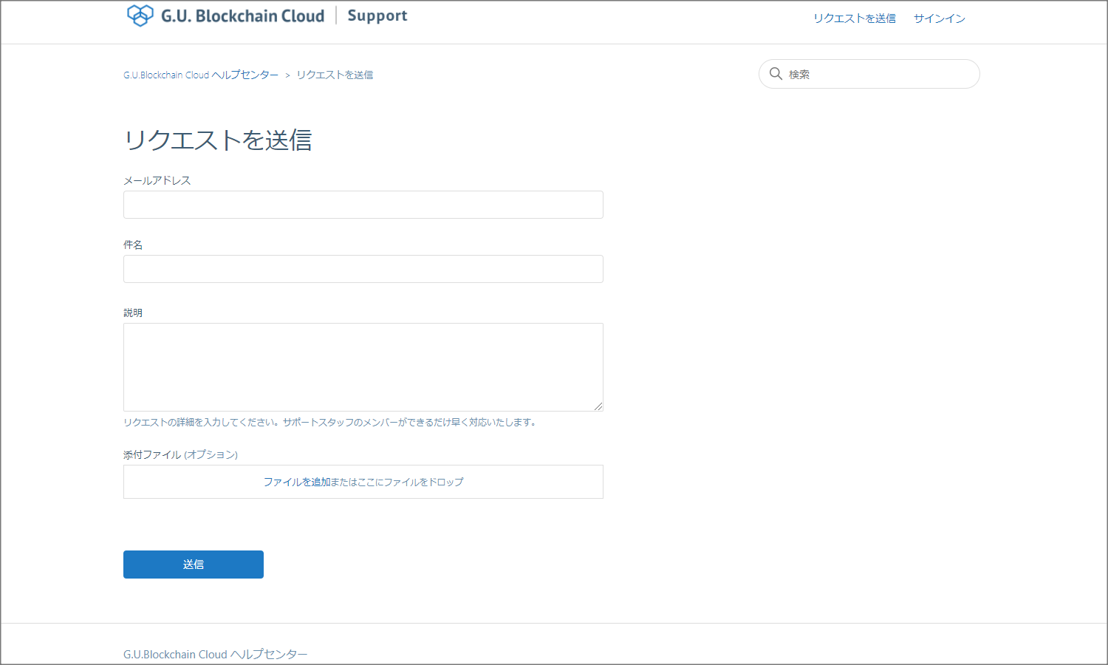This screenshot has width=1108, height=665.
Task: Click the リクエストを送信 breadcrumb item
Action: point(335,75)
